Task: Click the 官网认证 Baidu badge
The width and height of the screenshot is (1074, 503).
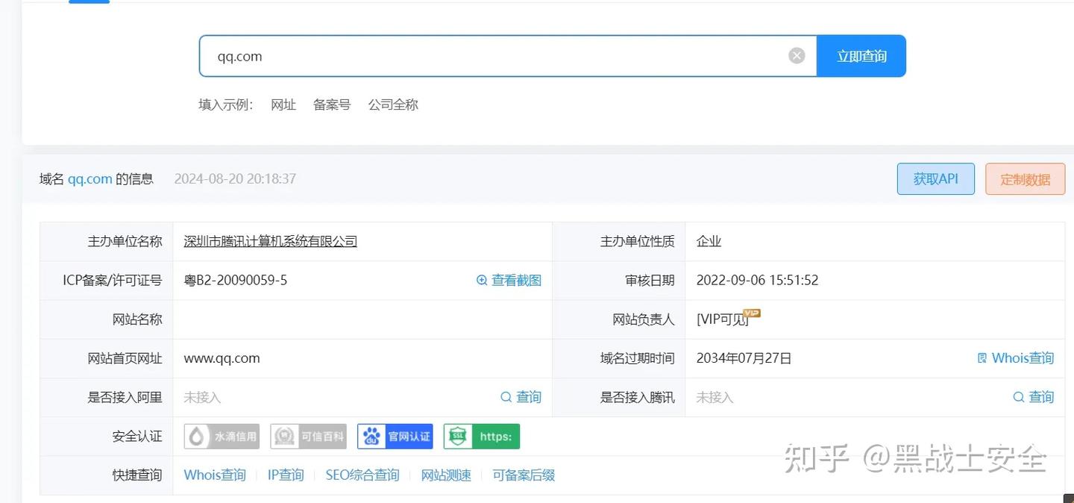Action: click(395, 437)
